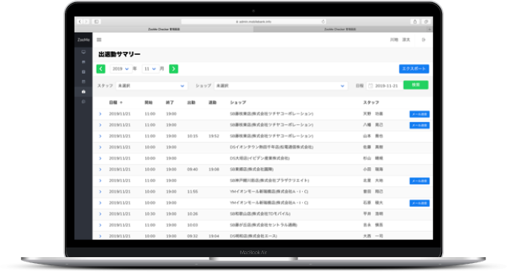Expand the row with clock-in 11:55

tap(100, 192)
